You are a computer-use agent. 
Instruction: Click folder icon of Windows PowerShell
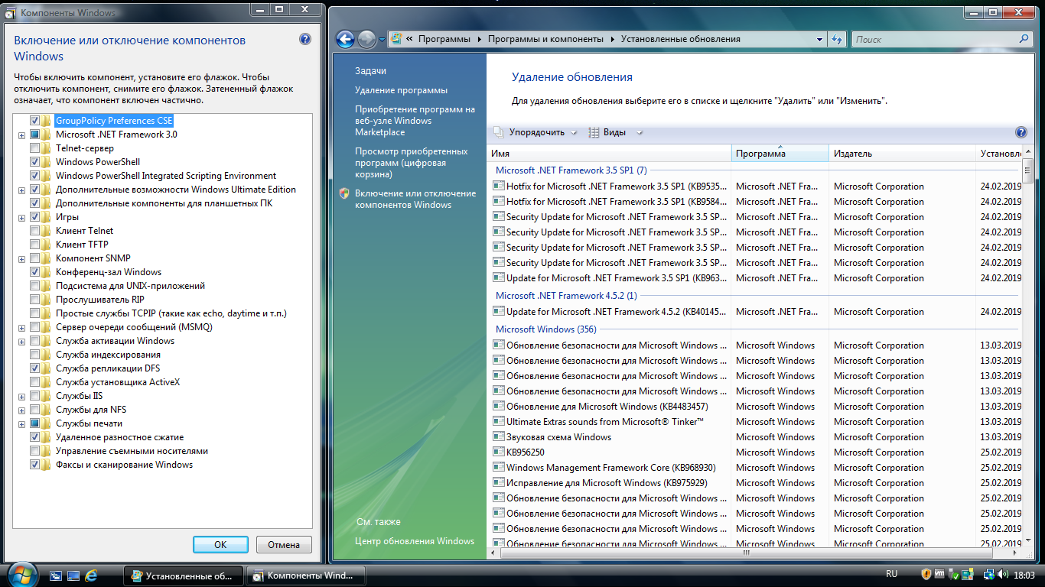(47, 162)
